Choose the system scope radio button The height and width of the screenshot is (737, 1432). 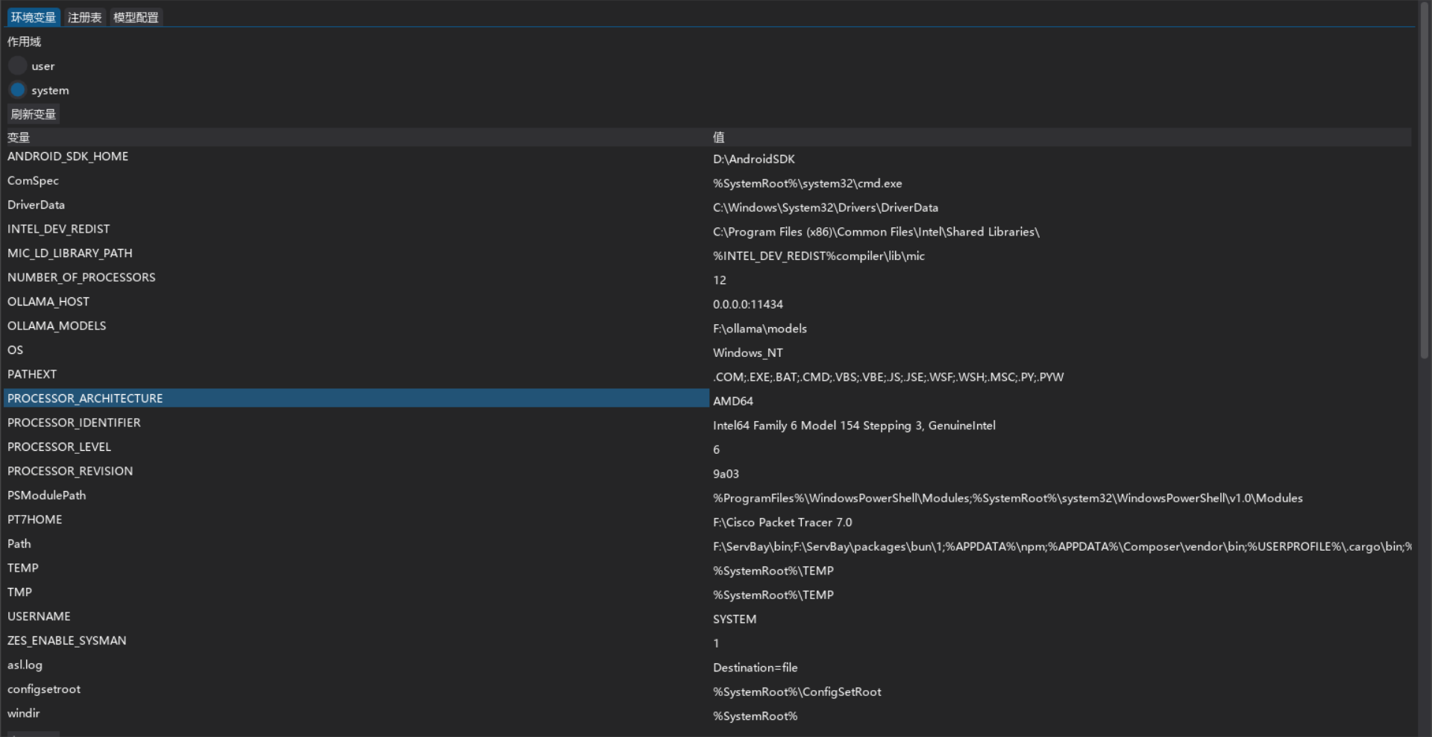click(x=18, y=90)
